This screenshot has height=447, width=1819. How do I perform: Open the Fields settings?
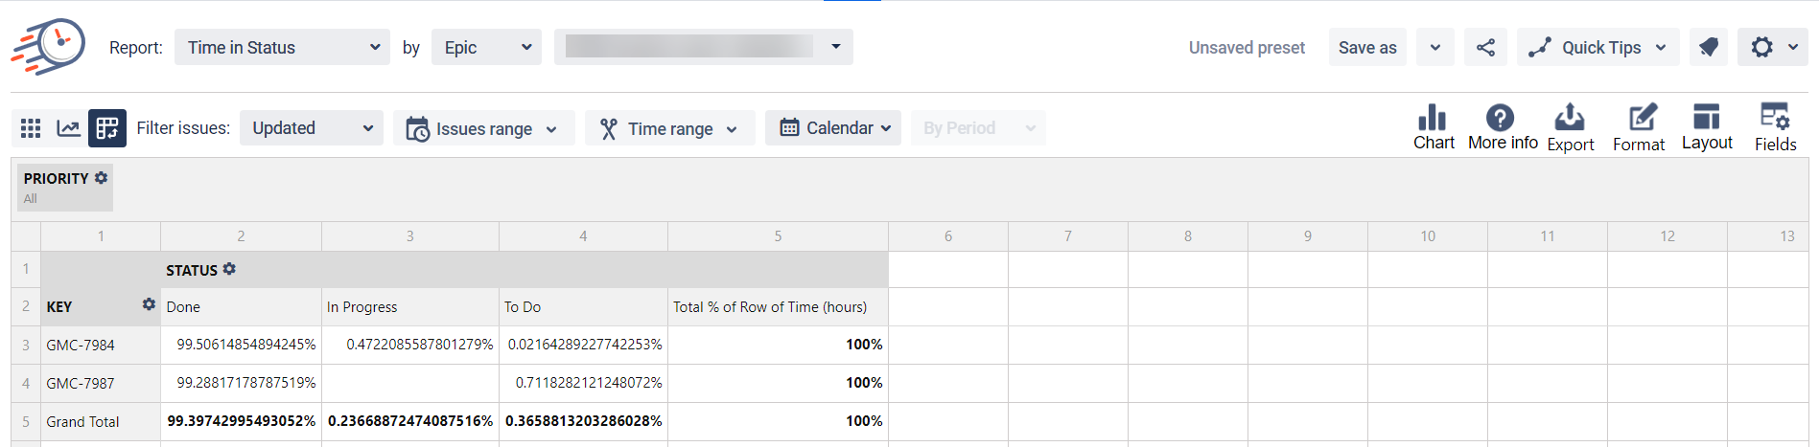(1775, 126)
